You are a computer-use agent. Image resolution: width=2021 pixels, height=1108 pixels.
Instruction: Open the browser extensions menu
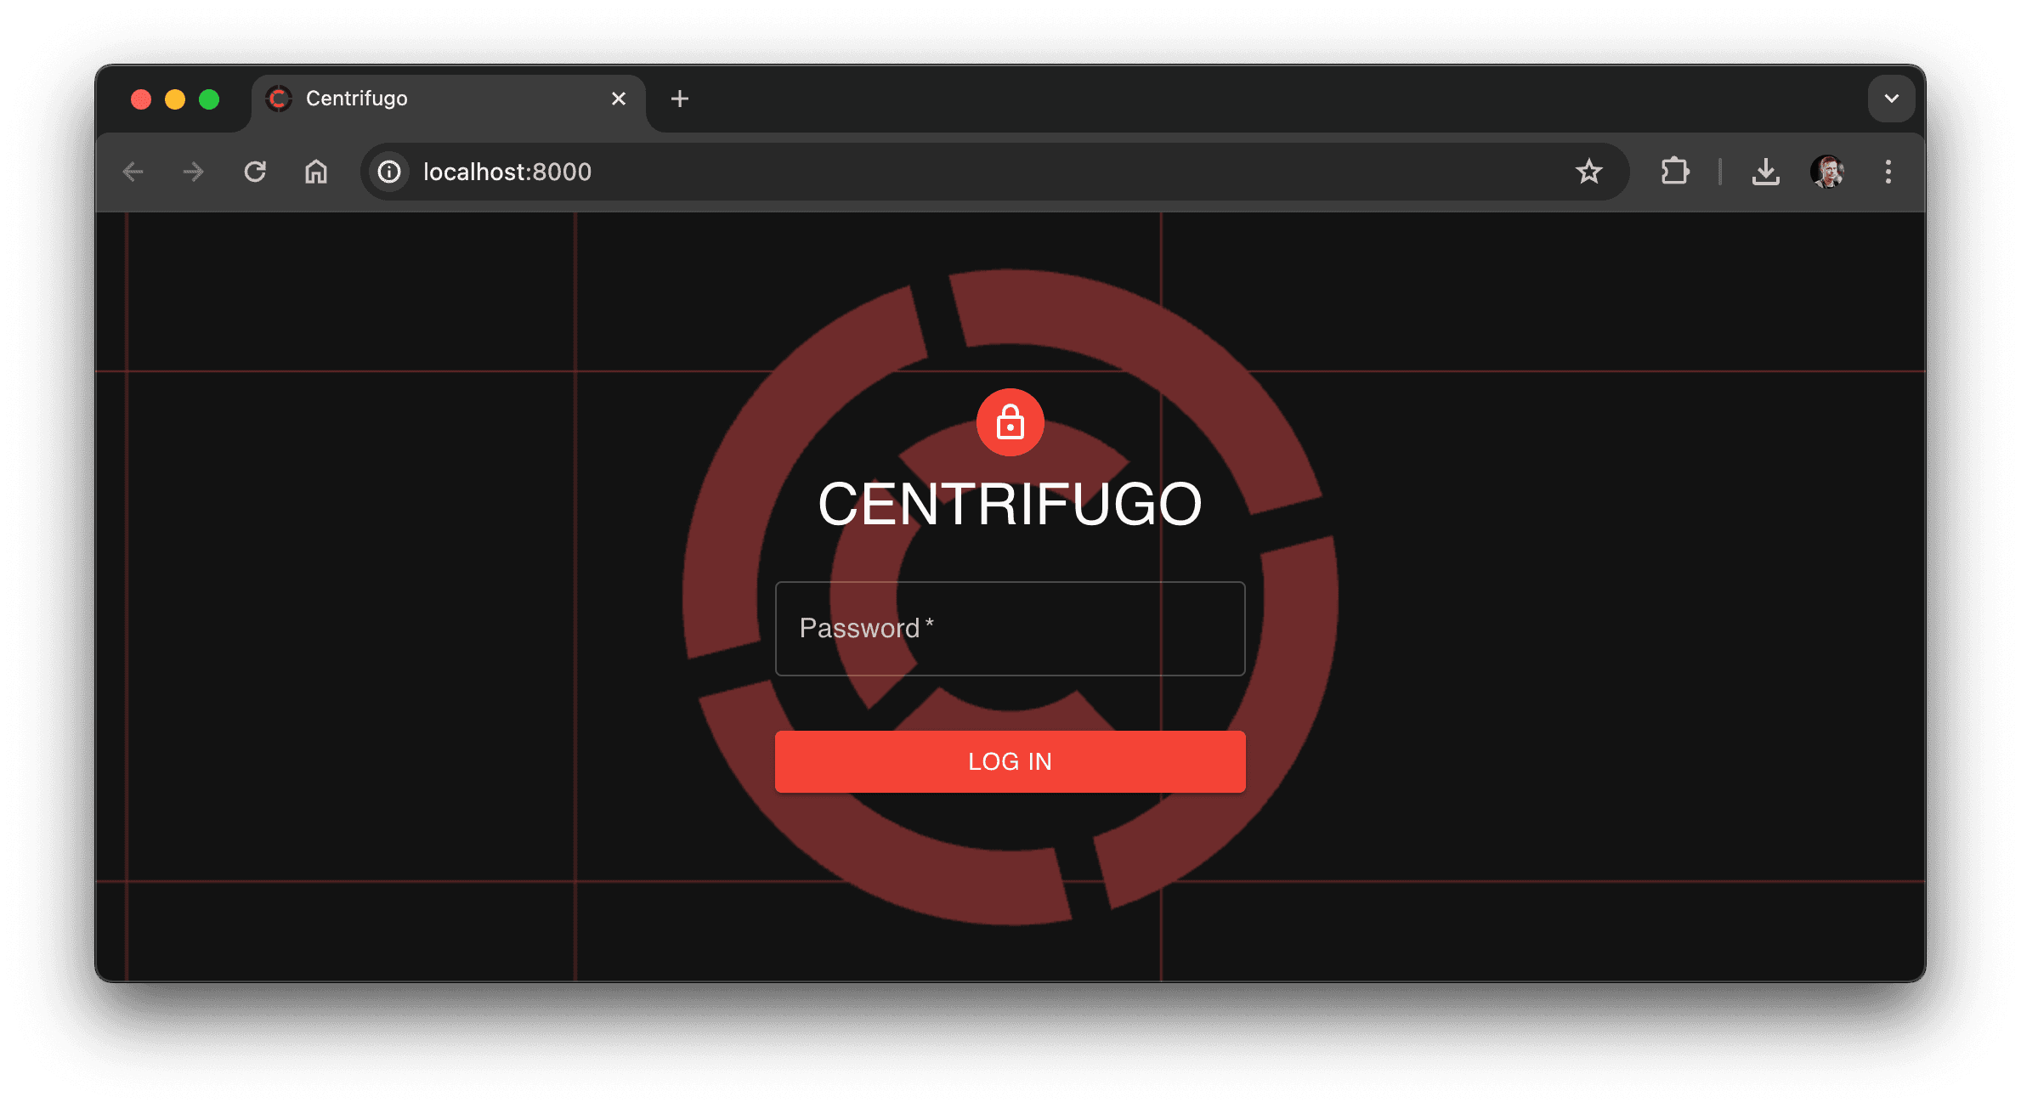tap(1673, 172)
